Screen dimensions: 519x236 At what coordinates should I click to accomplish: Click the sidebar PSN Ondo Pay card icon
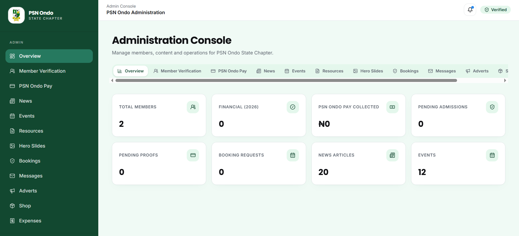(x=12, y=86)
